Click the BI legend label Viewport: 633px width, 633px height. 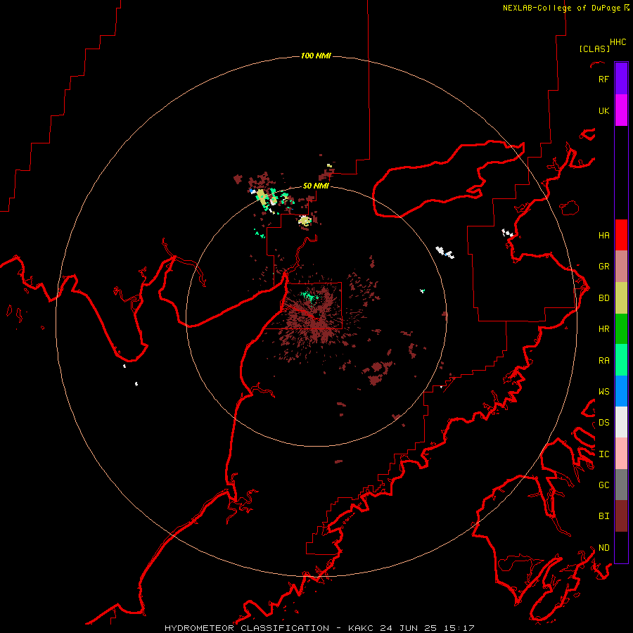(x=603, y=516)
